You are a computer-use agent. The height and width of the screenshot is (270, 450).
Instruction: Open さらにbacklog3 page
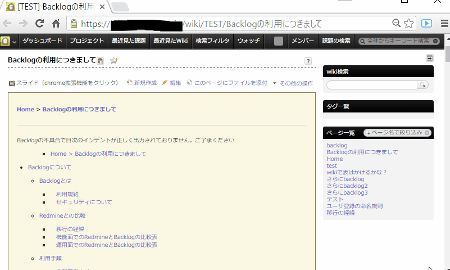347,192
